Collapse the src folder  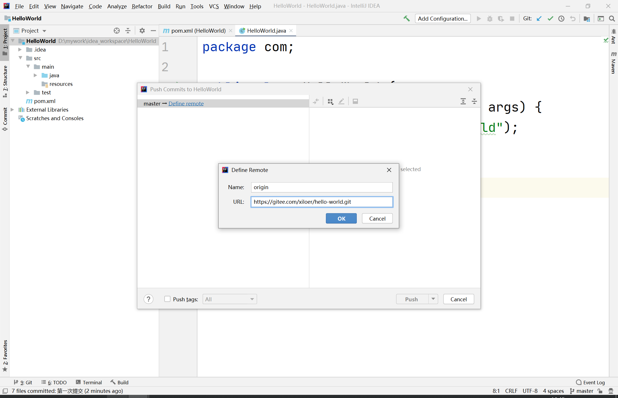point(20,58)
